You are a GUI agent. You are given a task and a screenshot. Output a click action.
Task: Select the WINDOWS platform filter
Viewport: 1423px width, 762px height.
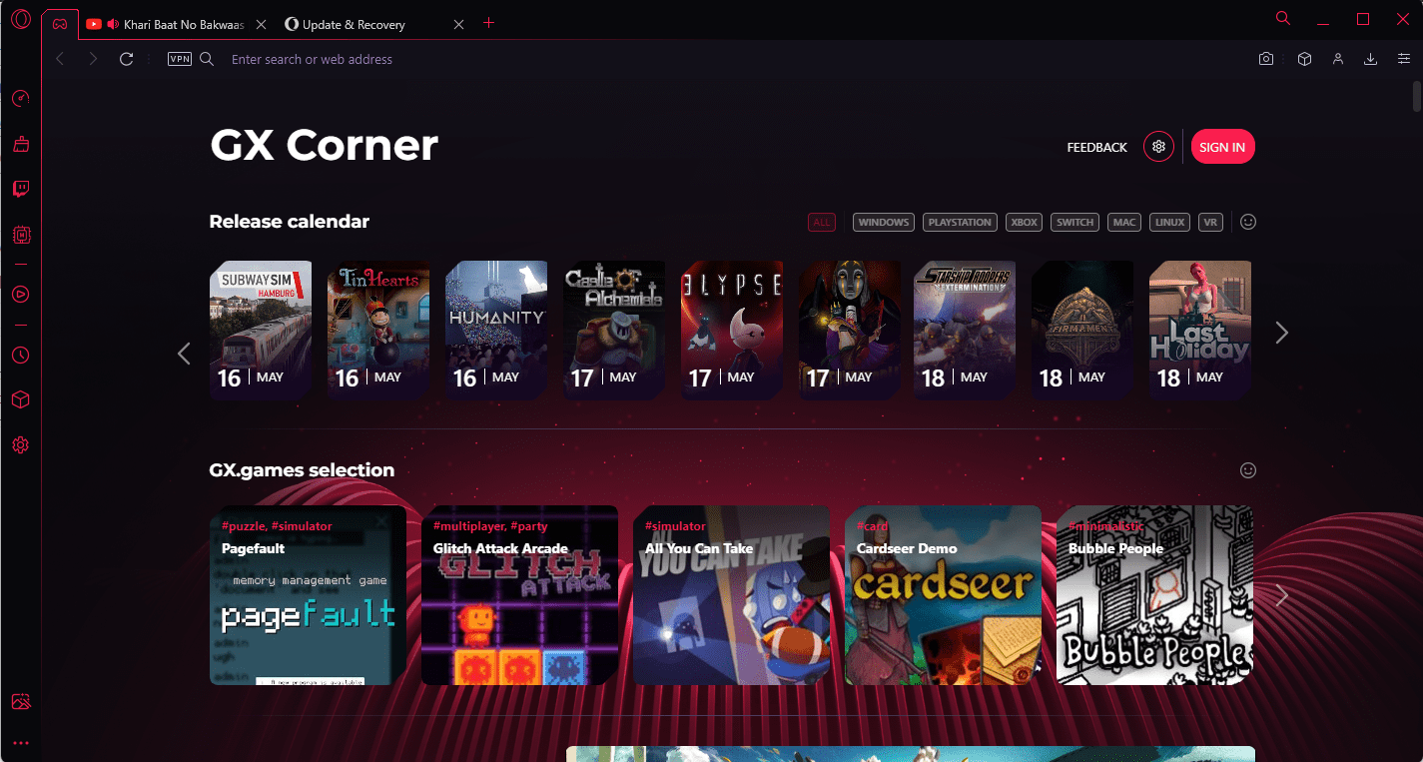[883, 222]
